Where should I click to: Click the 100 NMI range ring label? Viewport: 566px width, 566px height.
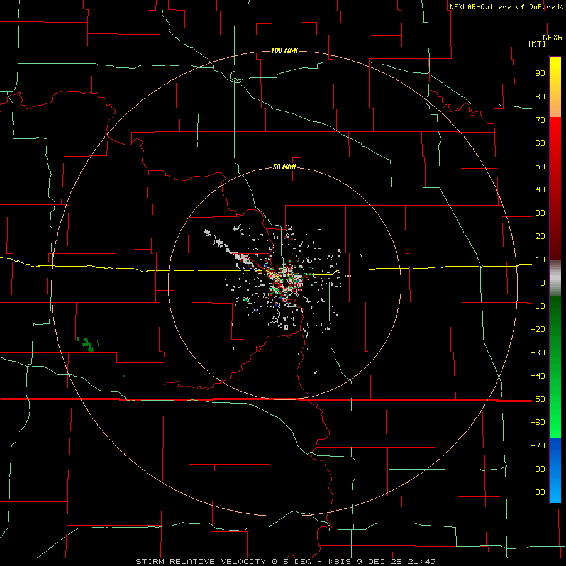[284, 50]
